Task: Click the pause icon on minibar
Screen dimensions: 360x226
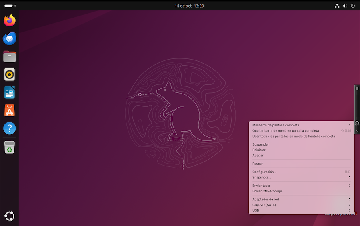Action: 357,89
